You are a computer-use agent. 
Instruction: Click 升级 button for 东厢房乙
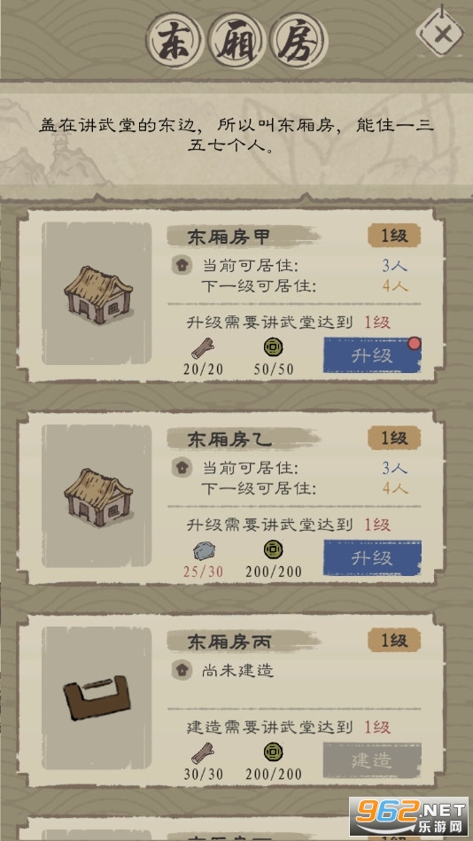click(x=372, y=557)
